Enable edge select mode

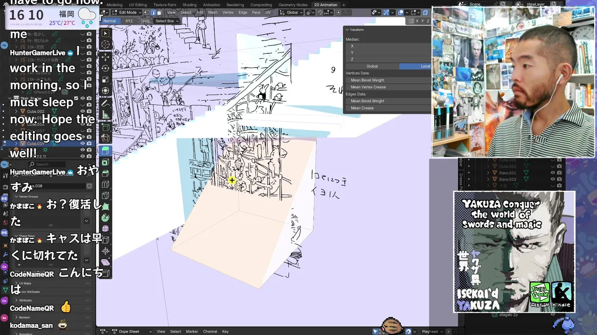point(153,13)
